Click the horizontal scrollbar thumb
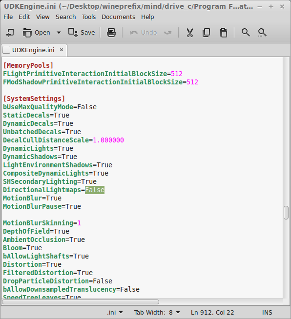This screenshot has height=319, width=291. (81, 302)
